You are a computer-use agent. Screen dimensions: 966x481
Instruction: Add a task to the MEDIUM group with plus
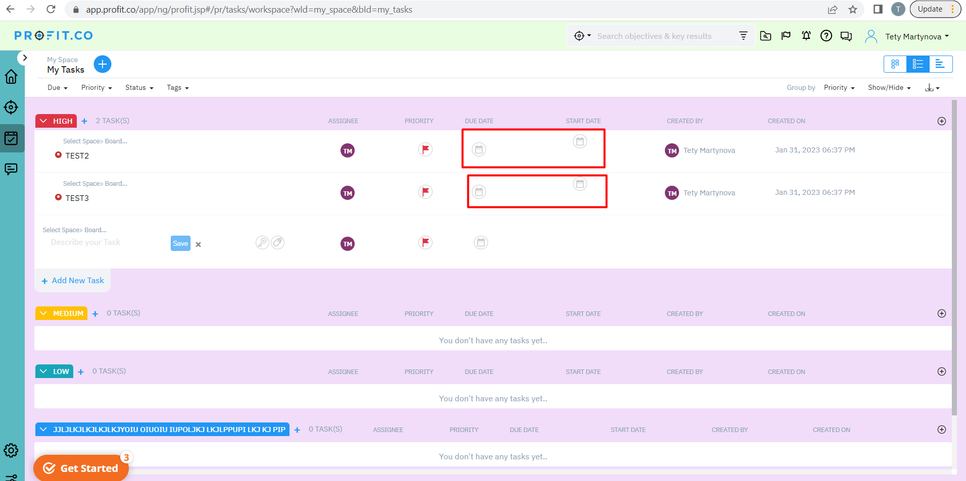click(x=95, y=314)
